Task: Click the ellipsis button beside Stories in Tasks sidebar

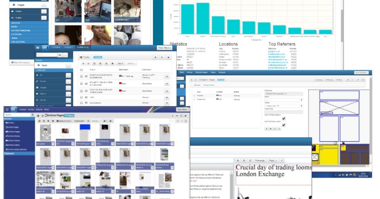Action: [68, 82]
